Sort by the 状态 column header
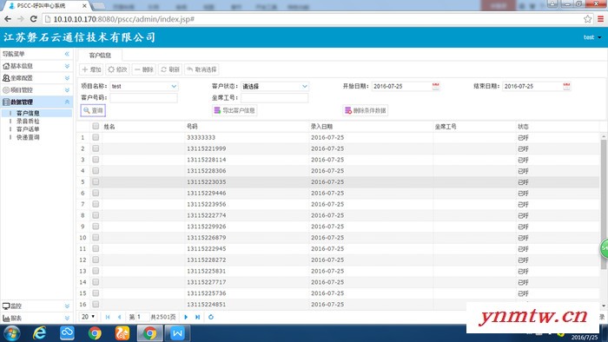Image resolution: width=608 pixels, height=342 pixels. [x=523, y=126]
